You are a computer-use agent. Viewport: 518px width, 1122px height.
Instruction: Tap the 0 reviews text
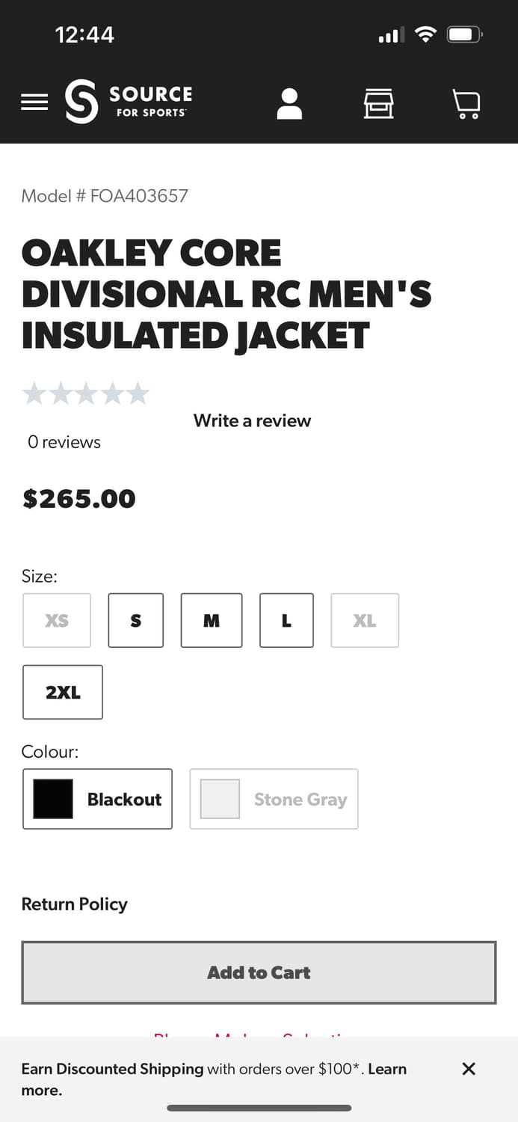tap(64, 442)
